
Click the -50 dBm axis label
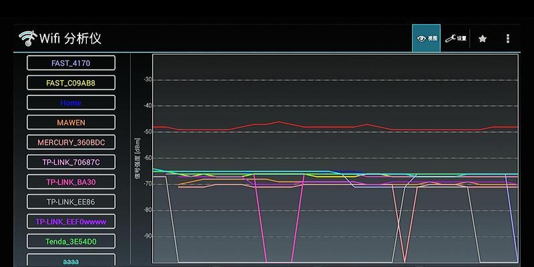click(x=147, y=131)
